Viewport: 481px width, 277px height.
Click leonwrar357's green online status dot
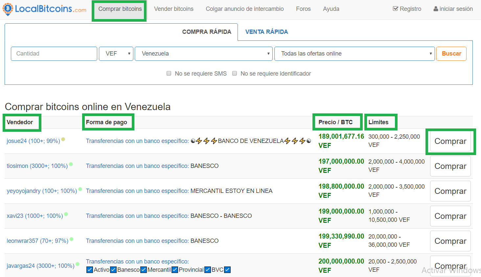point(72,239)
